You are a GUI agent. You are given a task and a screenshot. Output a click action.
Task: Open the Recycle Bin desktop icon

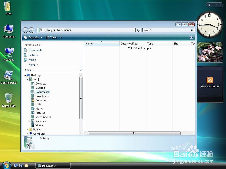pos(9,100)
